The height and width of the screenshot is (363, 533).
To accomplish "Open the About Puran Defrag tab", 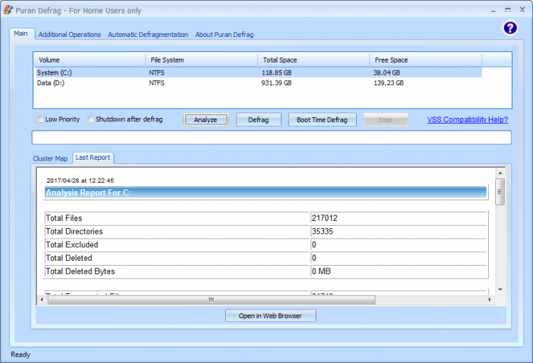I will 224,34.
